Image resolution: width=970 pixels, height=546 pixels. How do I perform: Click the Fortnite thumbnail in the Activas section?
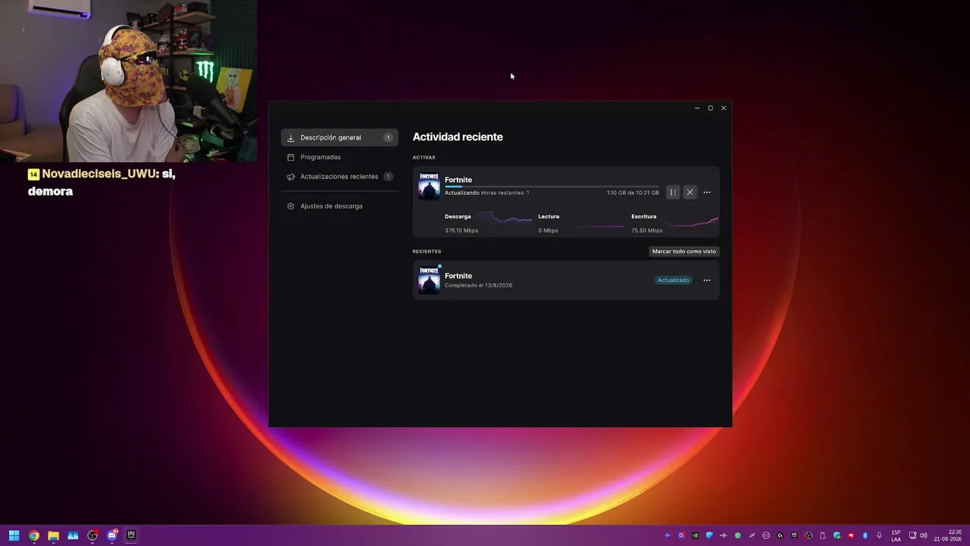coord(429,186)
